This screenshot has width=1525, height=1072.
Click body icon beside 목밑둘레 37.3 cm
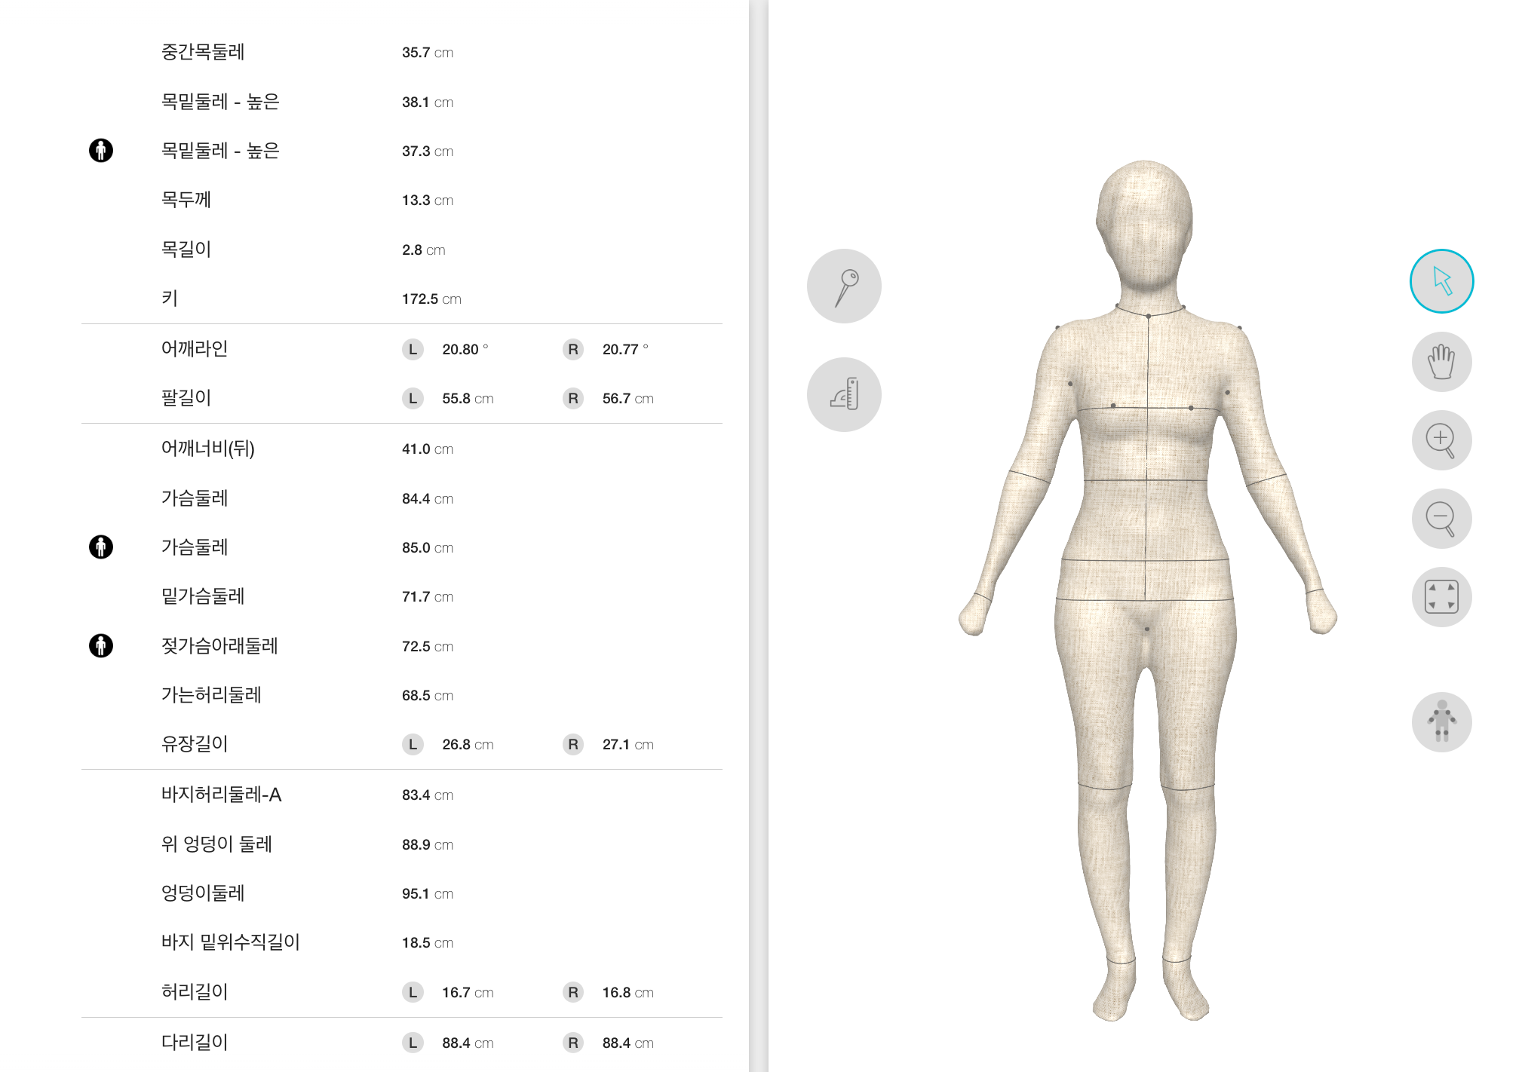(x=101, y=151)
